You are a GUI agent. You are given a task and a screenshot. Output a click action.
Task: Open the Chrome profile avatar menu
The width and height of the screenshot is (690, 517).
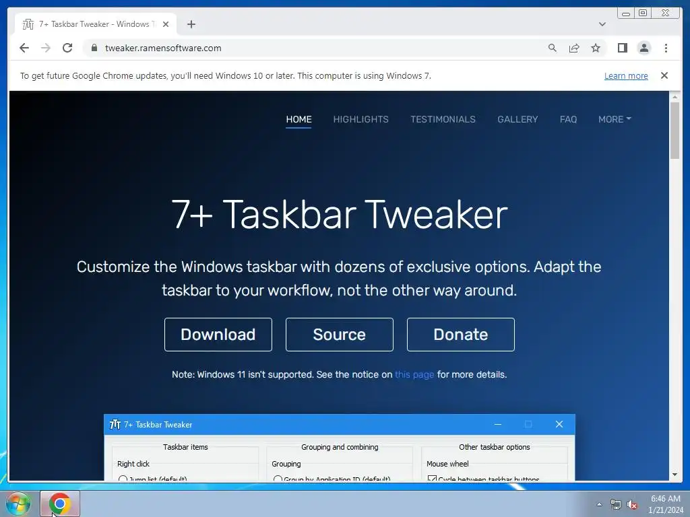coord(644,48)
